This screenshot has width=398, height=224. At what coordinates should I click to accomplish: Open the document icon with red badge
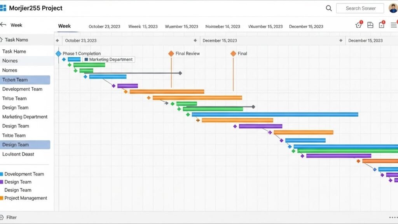[382, 24]
